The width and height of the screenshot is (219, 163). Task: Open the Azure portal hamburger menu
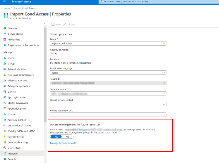point(4,1)
